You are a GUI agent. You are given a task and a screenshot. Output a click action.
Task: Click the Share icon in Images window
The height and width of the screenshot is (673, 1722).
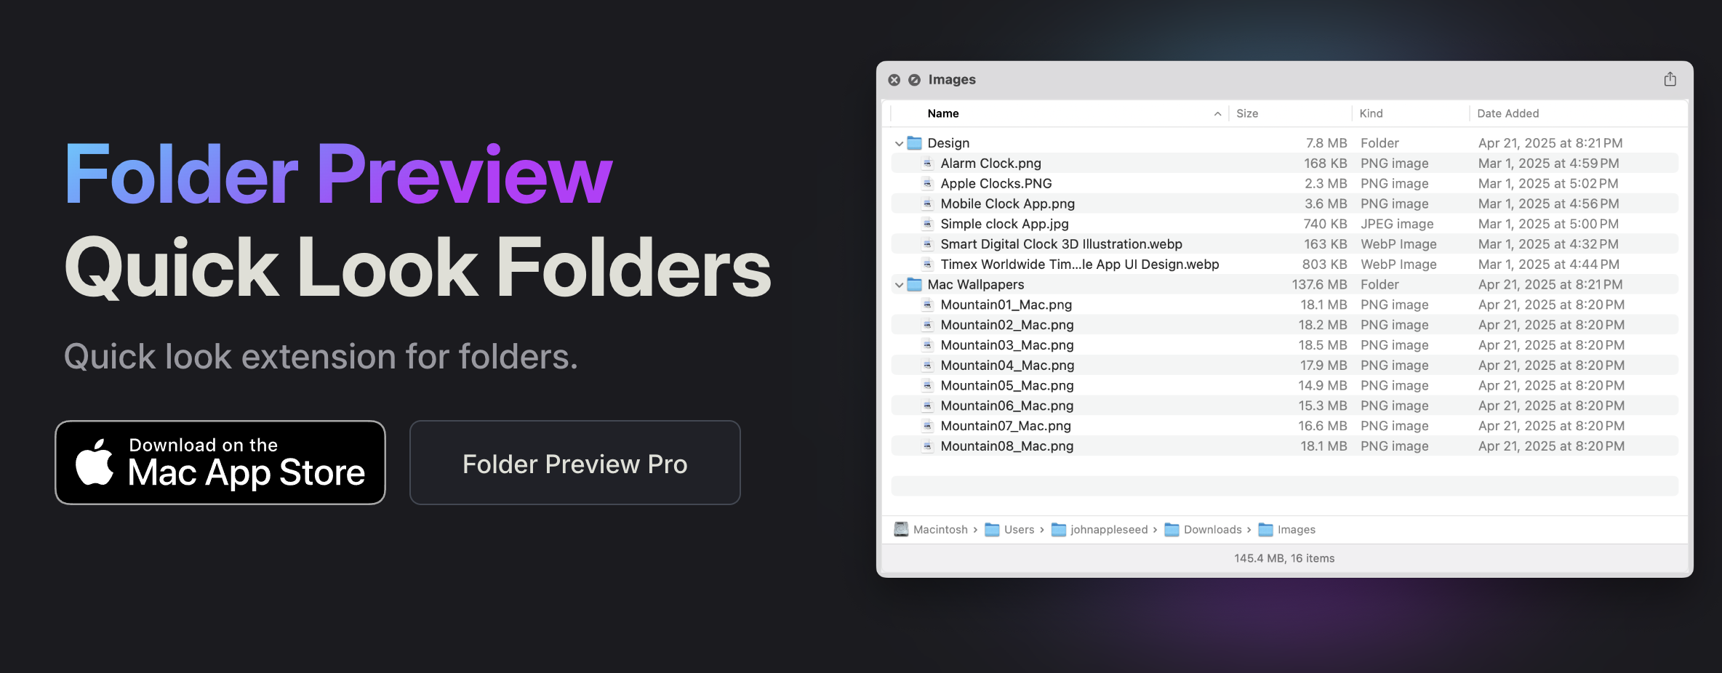click(1670, 79)
